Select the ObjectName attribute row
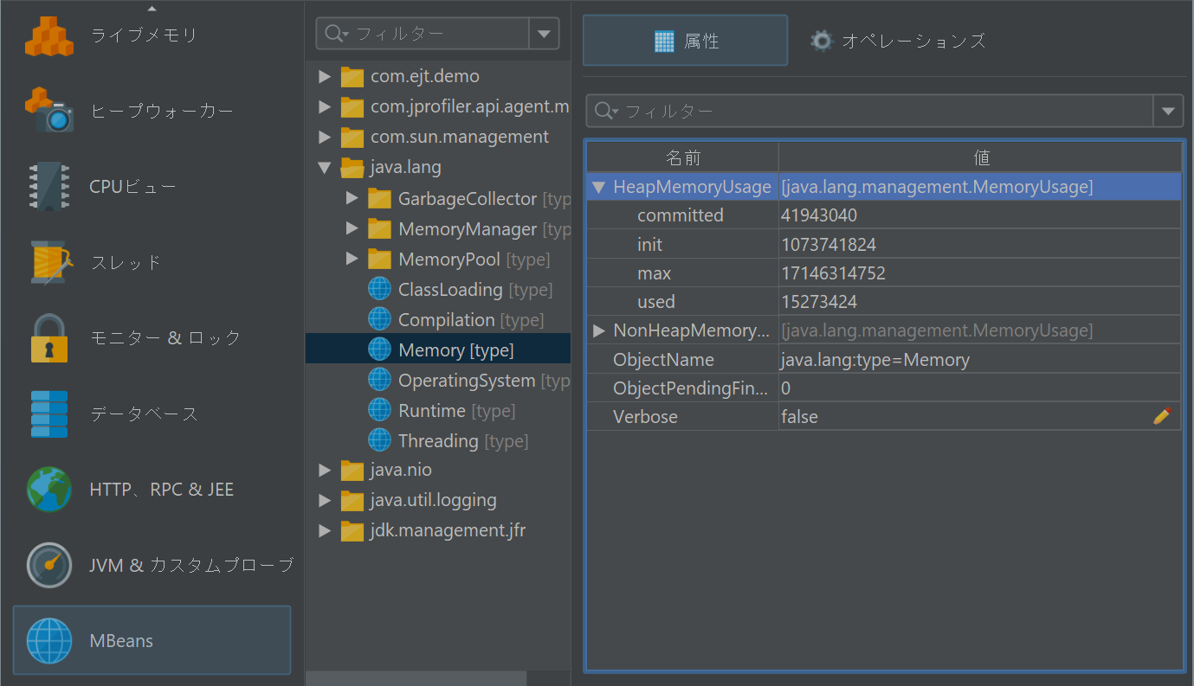 [x=884, y=359]
